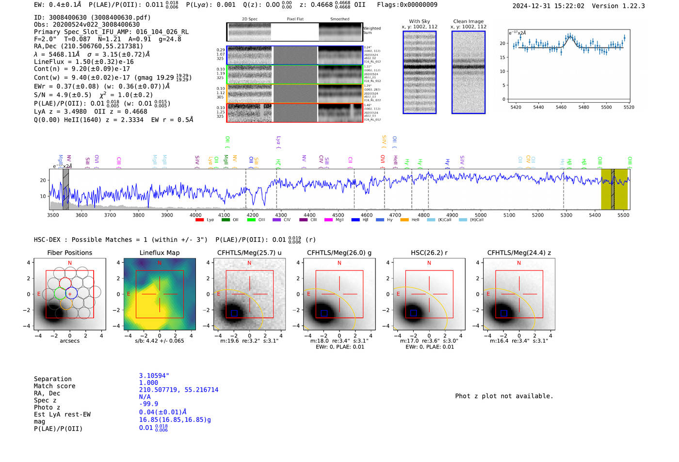Viewport: 679px width, 462px height.
Task: Open the CFHTLS/Meg(24.4) z image
Action: click(x=519, y=294)
